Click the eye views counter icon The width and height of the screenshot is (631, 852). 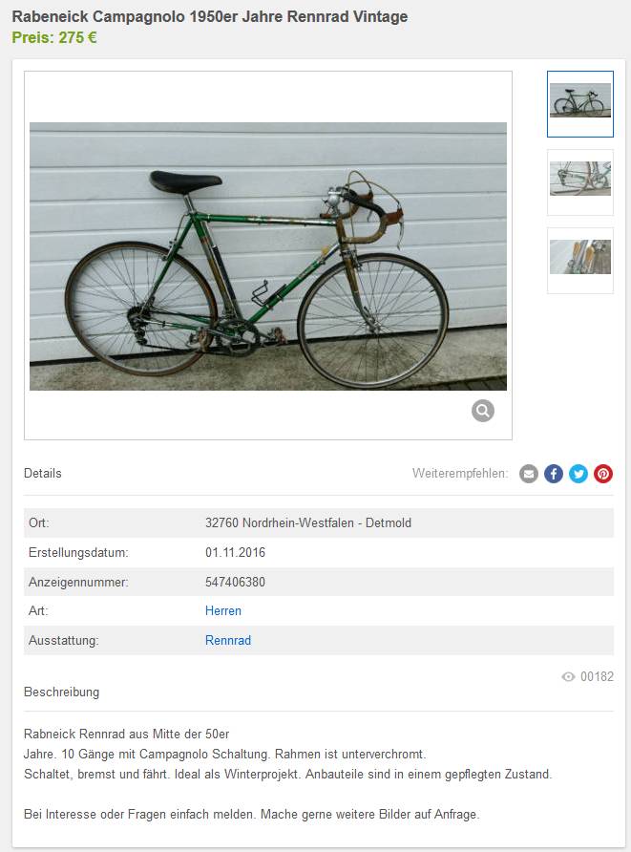coord(568,676)
